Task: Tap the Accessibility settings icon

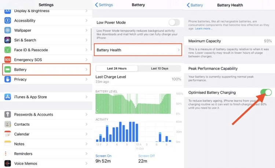Action: (7, 20)
